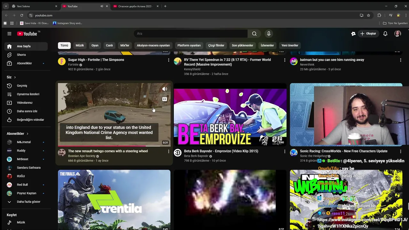Open the Tüm Yer İşaretleri bookmarks folder
The height and width of the screenshot is (230, 409).
pos(395,23)
